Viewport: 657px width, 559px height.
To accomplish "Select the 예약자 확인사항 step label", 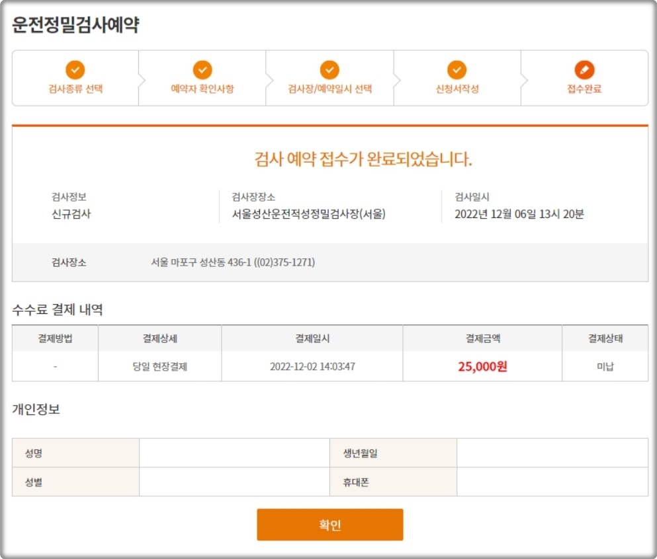I will (x=202, y=89).
